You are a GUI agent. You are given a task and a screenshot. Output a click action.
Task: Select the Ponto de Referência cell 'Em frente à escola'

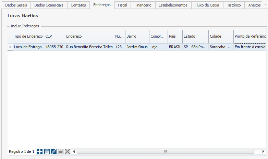pos(250,47)
